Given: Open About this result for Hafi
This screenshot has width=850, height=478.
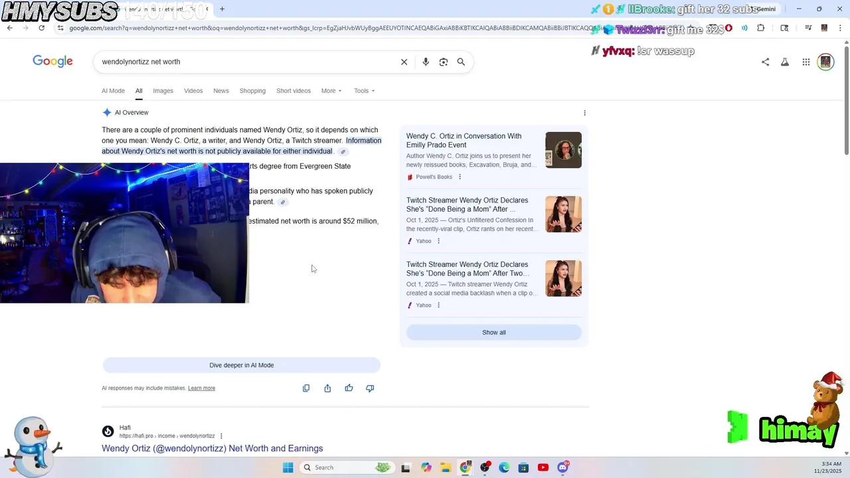Looking at the screenshot, I should pos(221,436).
